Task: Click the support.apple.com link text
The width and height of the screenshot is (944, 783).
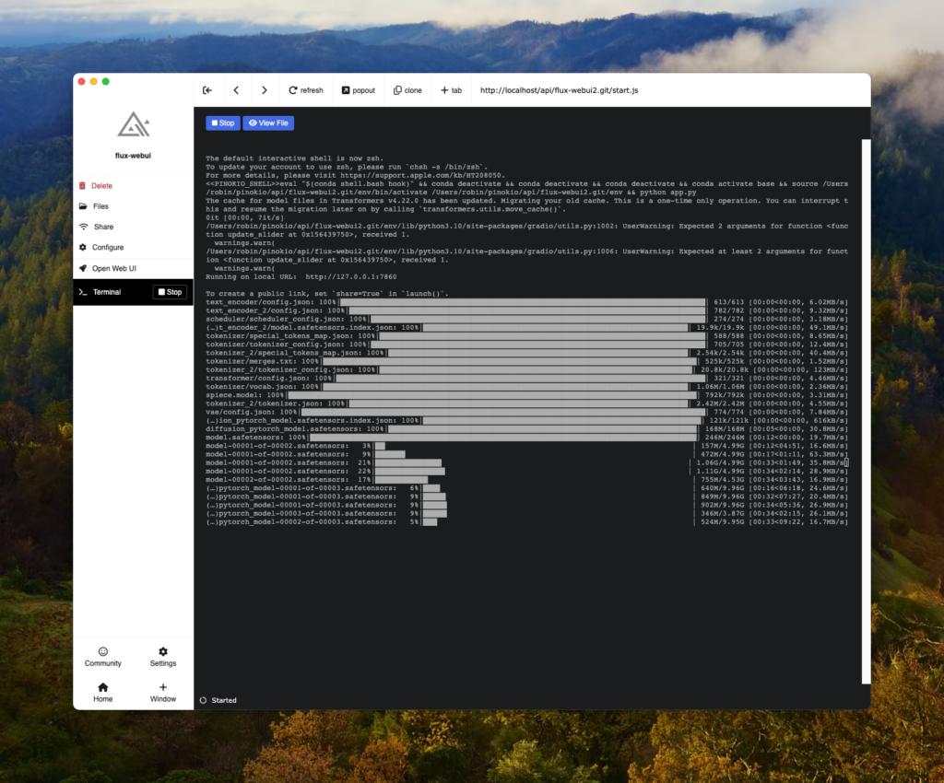Action: pos(422,175)
